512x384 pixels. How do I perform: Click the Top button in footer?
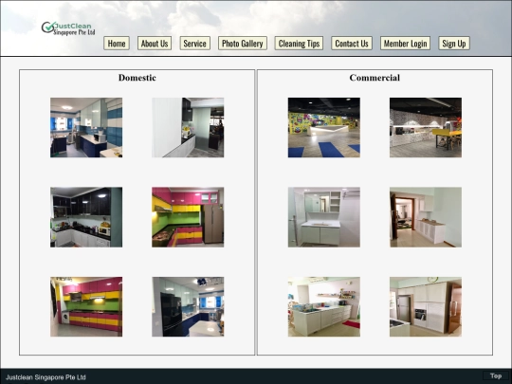[495, 375]
